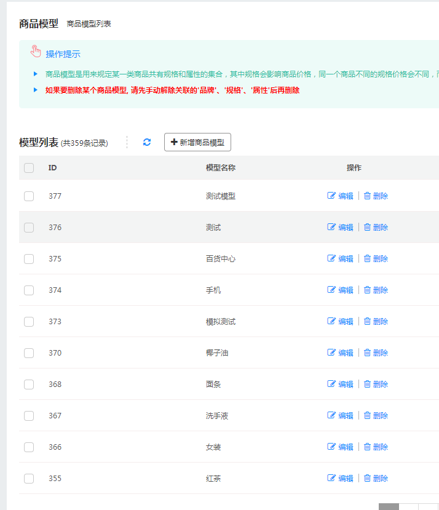Image resolution: width=439 pixels, height=510 pixels.
Task: Click the ID column header
Action: tap(53, 168)
